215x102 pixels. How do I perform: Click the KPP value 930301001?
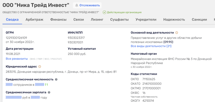click(x=76, y=42)
